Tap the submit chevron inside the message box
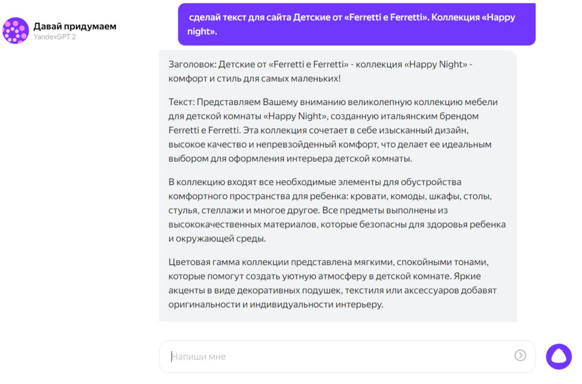Screen dimensions: 582x384 click(519, 356)
